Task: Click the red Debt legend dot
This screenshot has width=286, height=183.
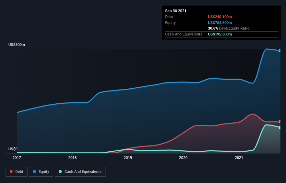Action: click(11, 172)
